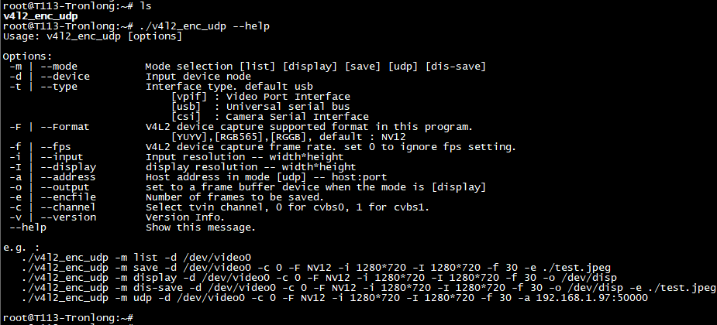
Task: Click '[list]' in the Mode selection line
Action: point(257,67)
